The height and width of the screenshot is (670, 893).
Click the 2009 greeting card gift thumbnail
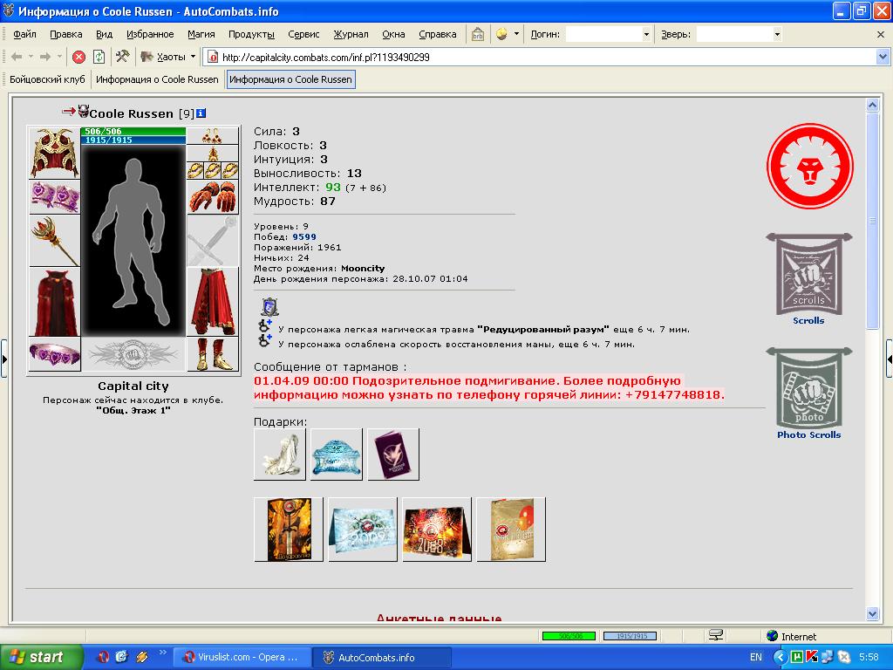click(363, 530)
